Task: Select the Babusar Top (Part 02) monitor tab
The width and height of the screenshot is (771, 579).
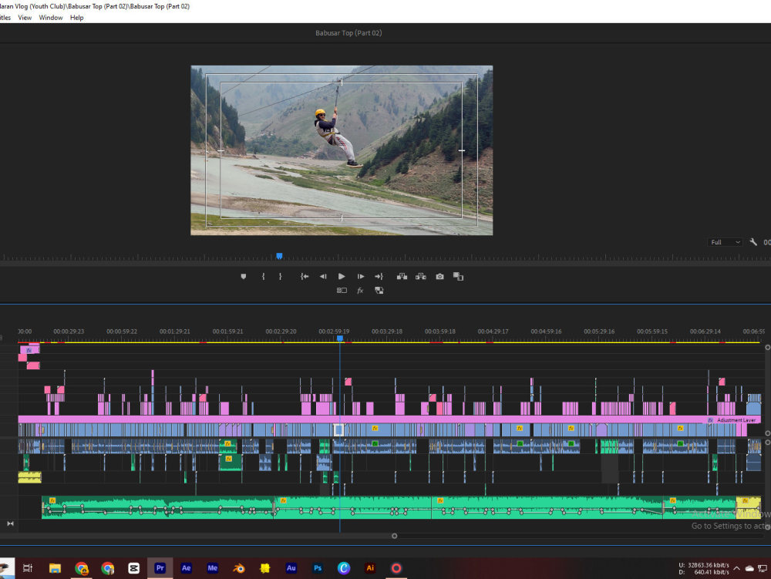Action: (x=348, y=33)
